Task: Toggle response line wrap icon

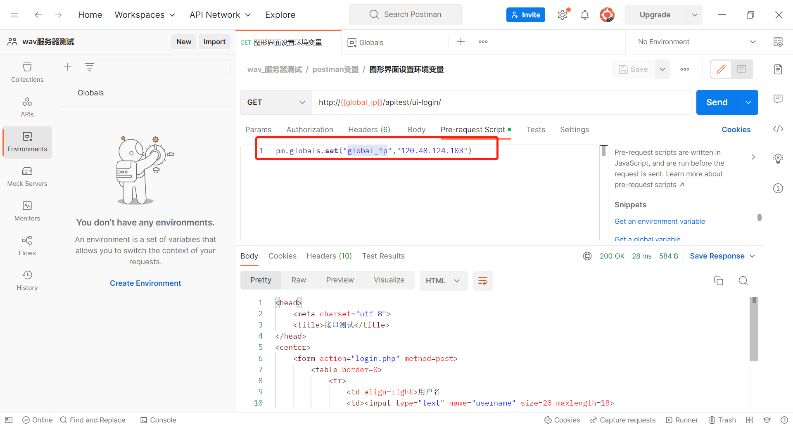Action: 483,281
